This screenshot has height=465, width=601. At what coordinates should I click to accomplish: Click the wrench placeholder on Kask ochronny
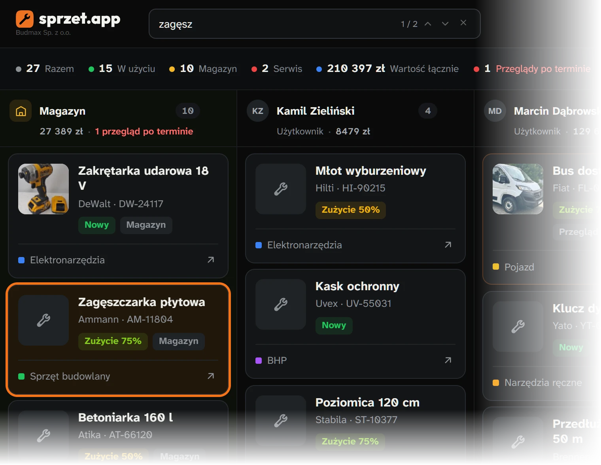[281, 304]
